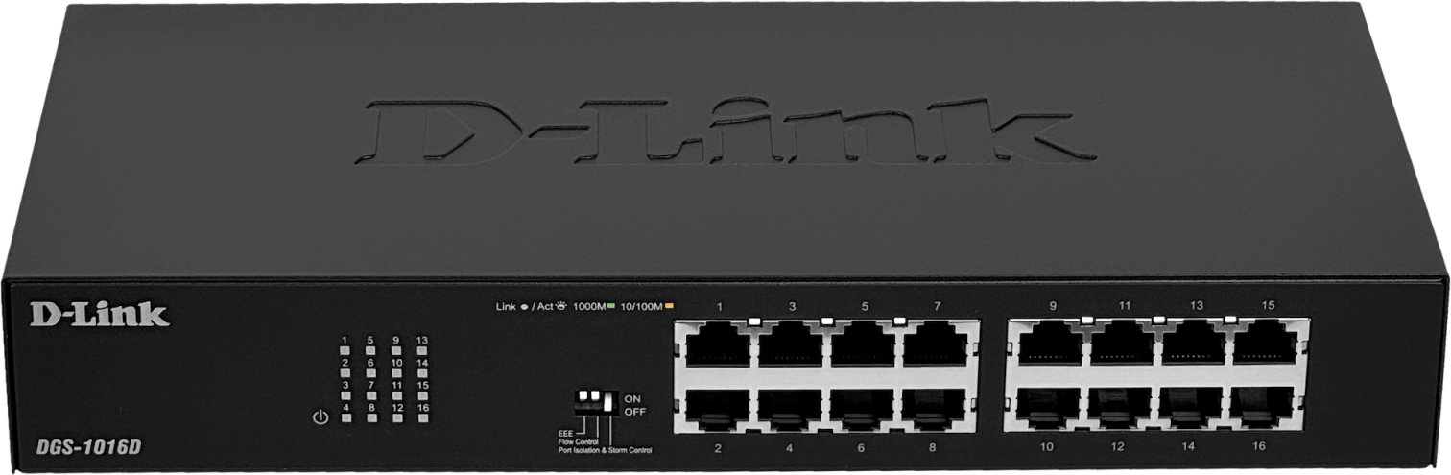1451x475 pixels.
Task: Click the number 8 under the bottom port row
Action: click(933, 447)
